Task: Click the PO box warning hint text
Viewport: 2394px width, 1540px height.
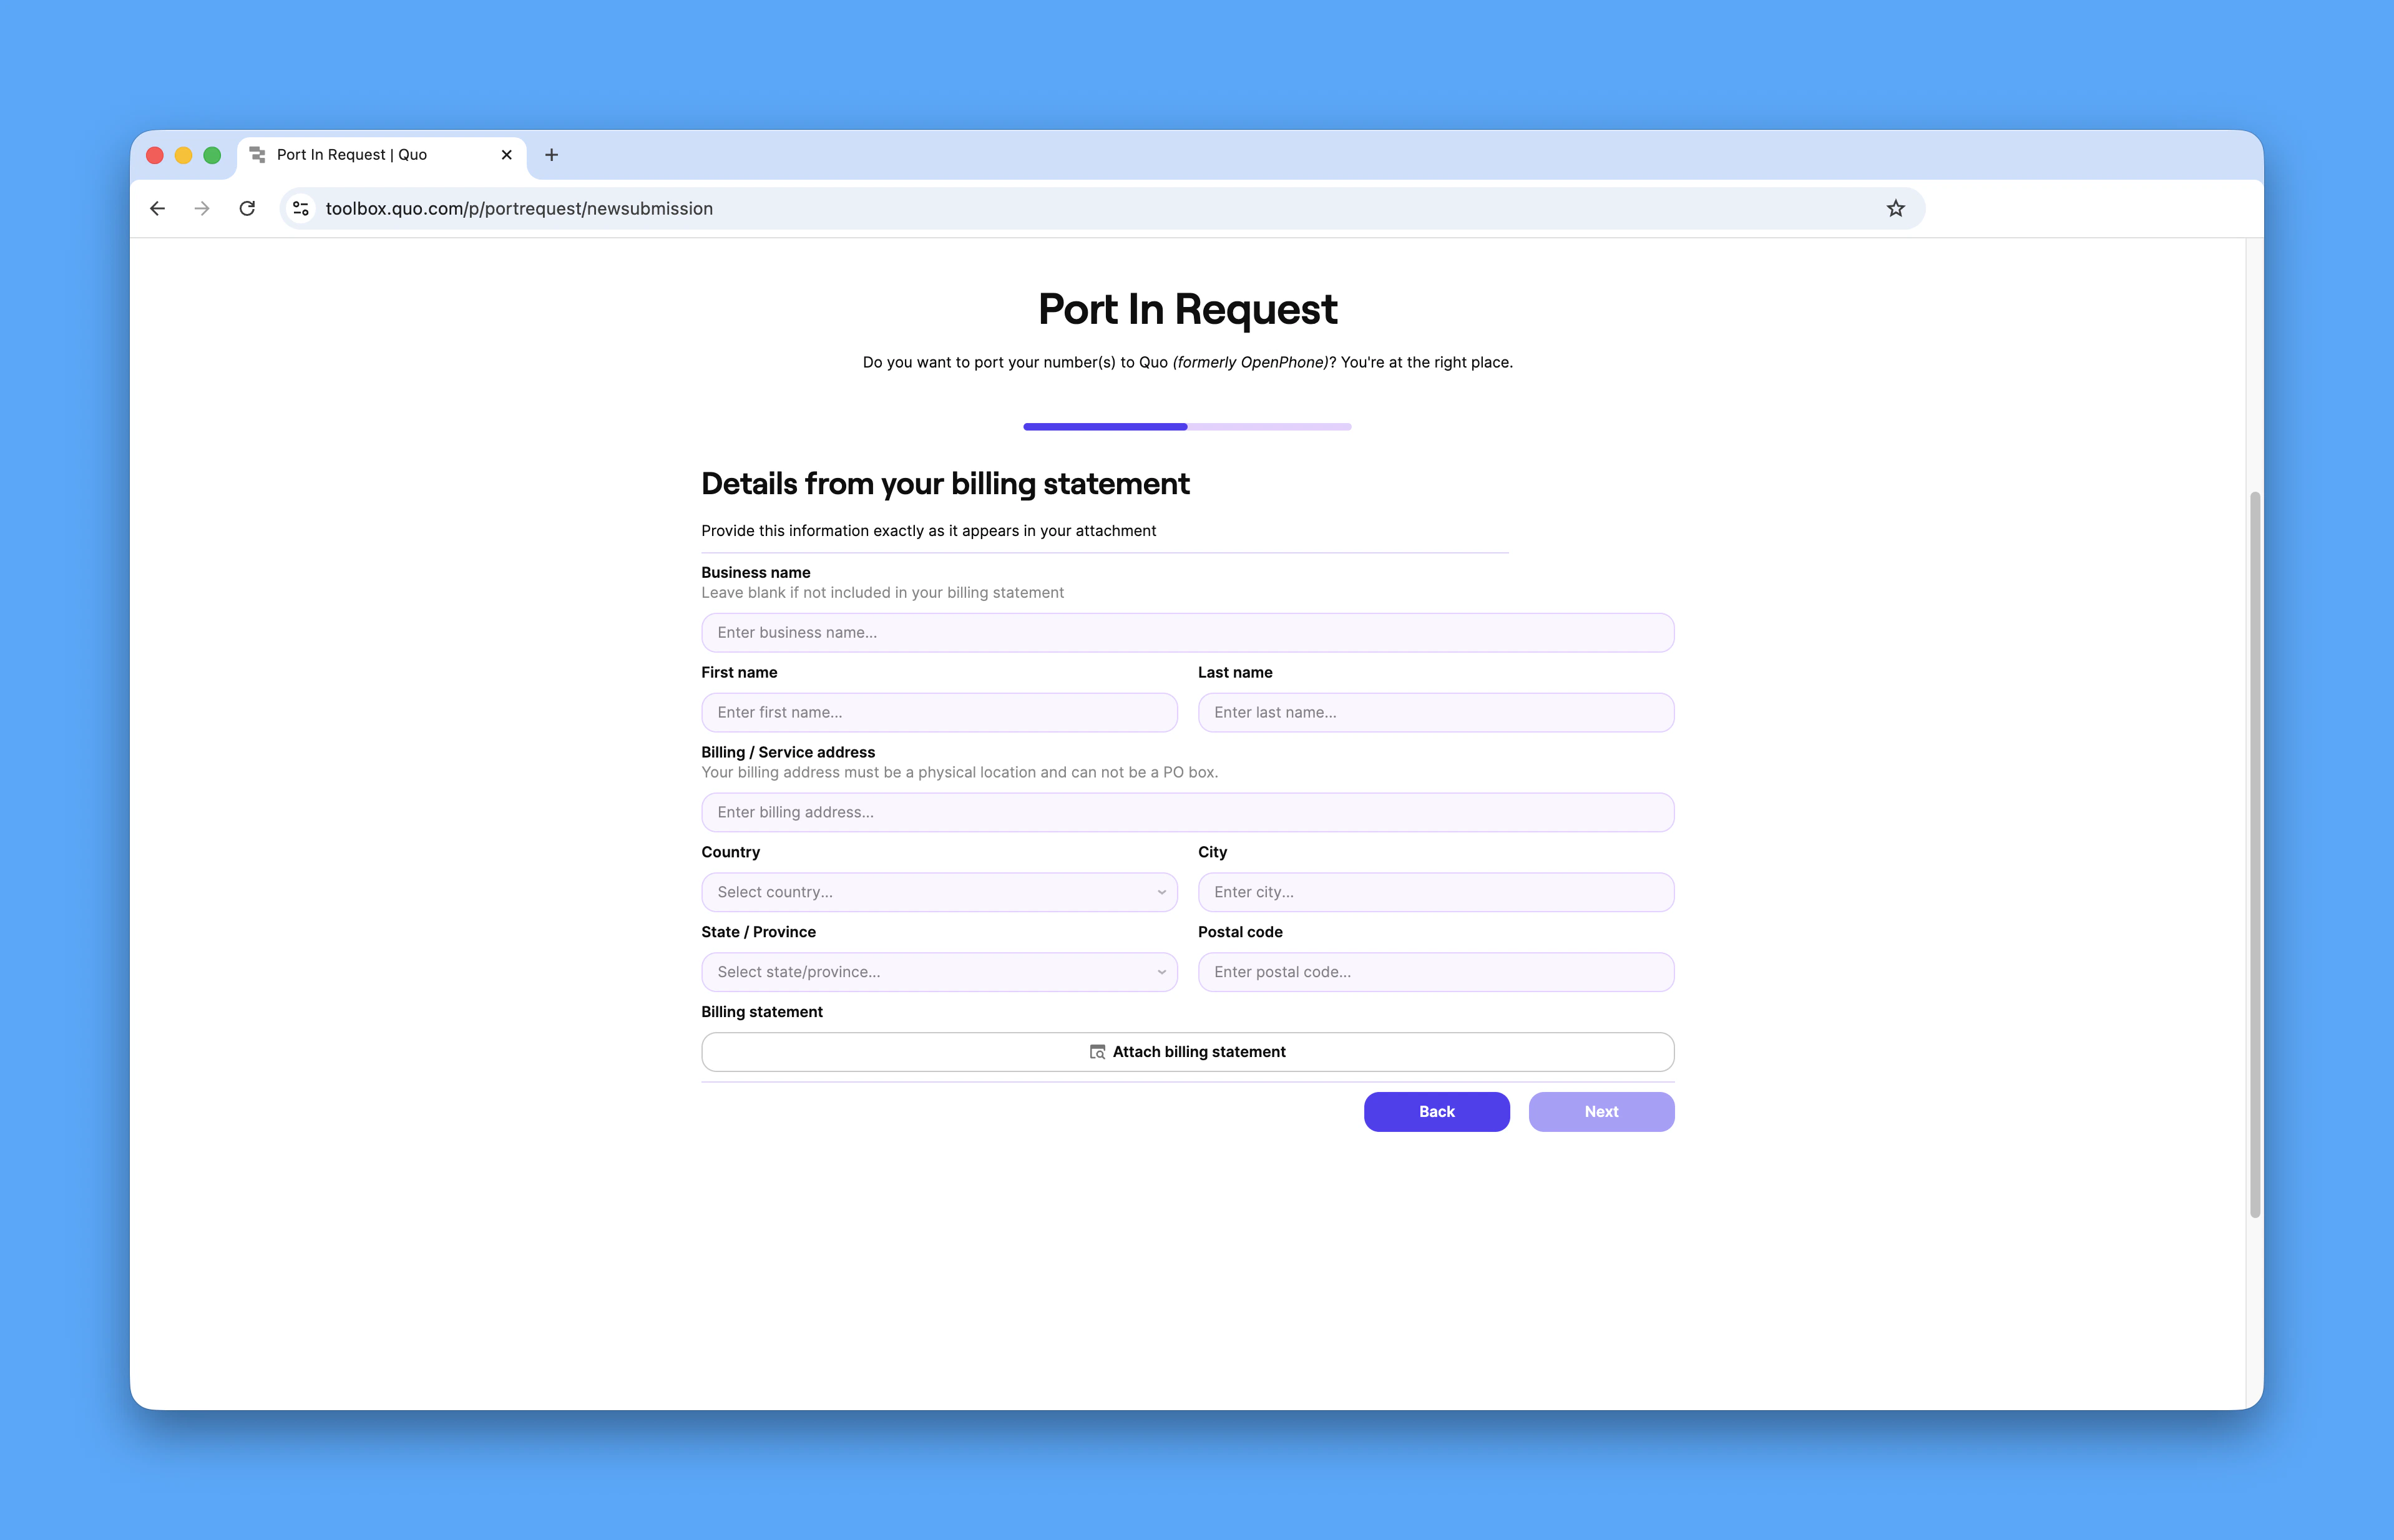Action: [x=959, y=772]
